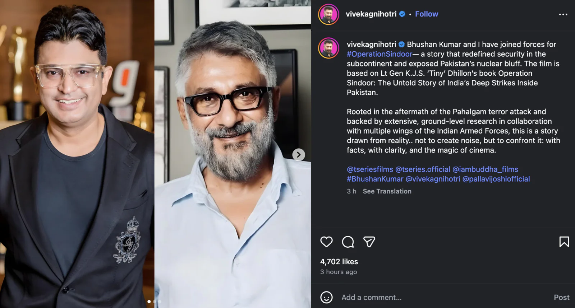Open the #BhushanKumar hashtag page
Viewport: 575px width, 308px height.
(375, 179)
